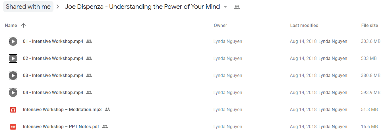Click shared people icon beside folder title
This screenshot has width=385, height=133.
(237, 7)
